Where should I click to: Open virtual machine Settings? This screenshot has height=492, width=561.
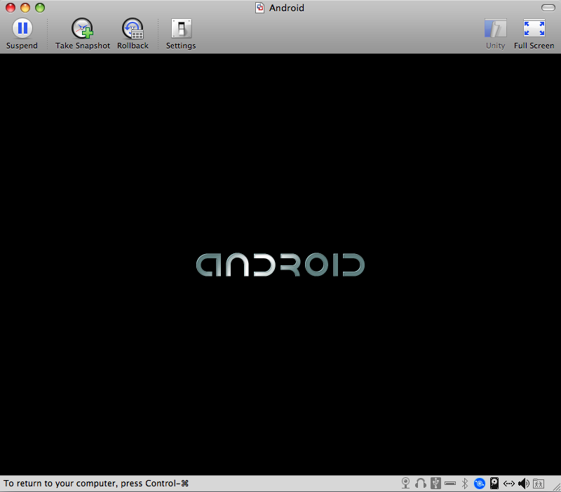[181, 29]
